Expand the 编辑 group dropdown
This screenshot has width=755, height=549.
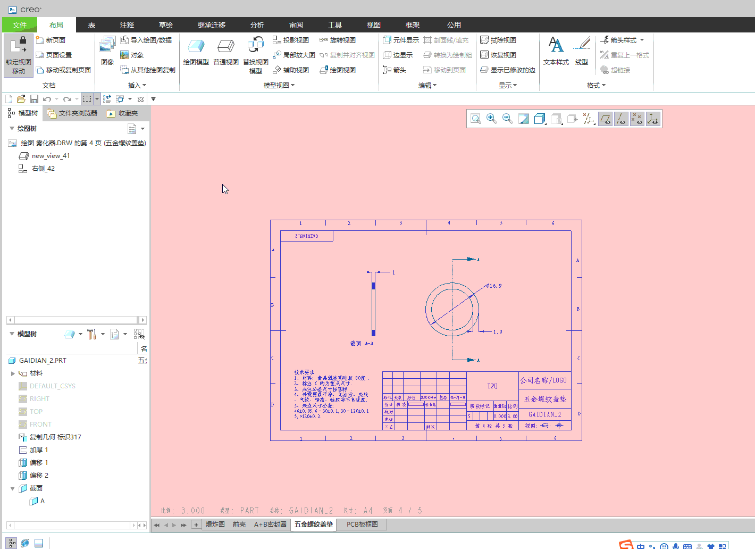[x=427, y=85]
